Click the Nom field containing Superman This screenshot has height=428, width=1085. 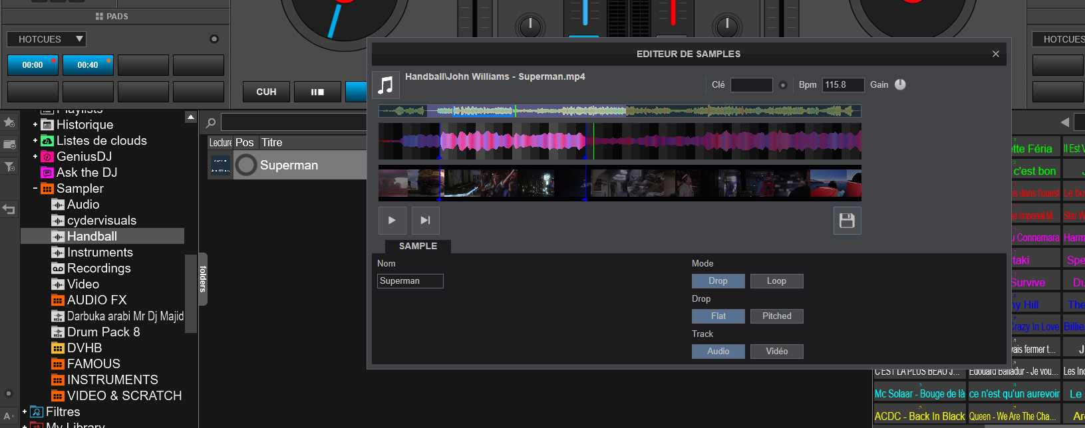point(410,281)
